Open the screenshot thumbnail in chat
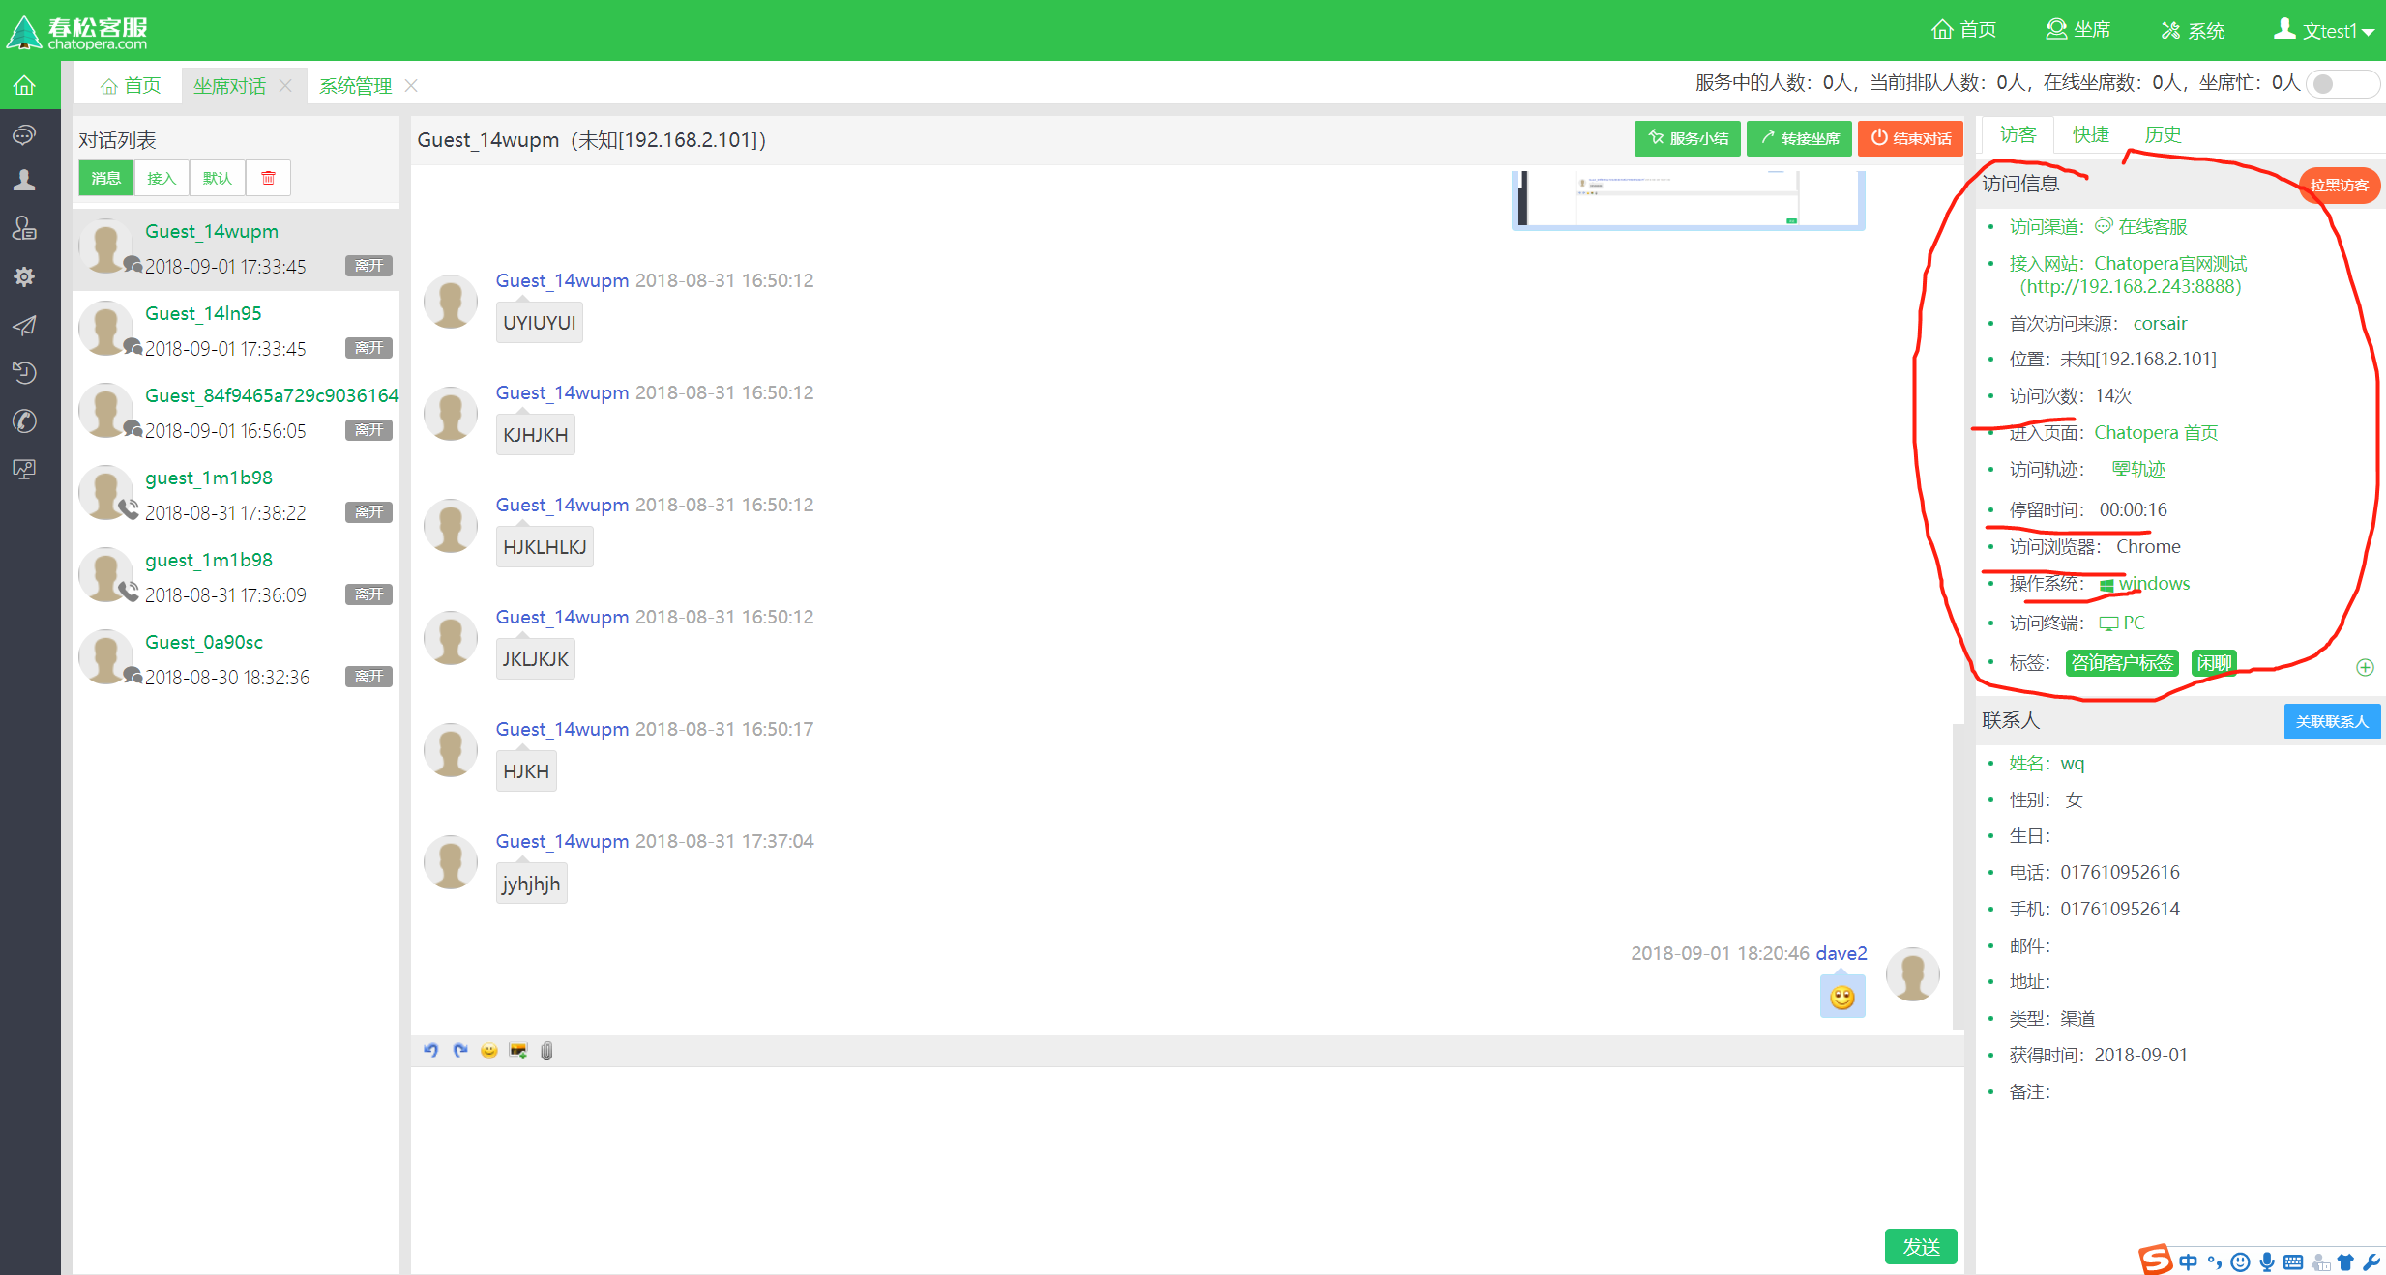Image resolution: width=2386 pixels, height=1275 pixels. click(x=1689, y=200)
